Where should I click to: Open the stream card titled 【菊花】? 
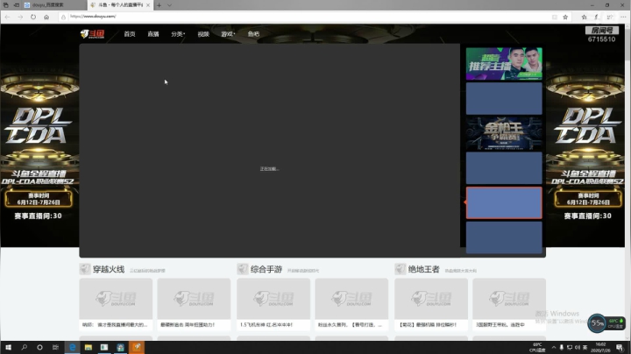pos(431,305)
